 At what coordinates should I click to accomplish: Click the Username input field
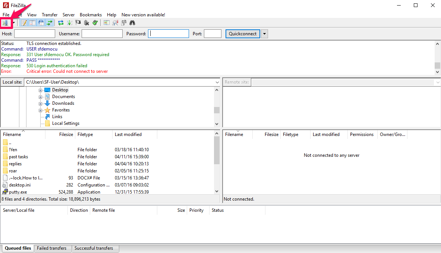(x=102, y=34)
